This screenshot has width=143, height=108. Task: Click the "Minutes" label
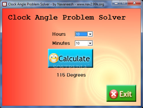(61, 43)
